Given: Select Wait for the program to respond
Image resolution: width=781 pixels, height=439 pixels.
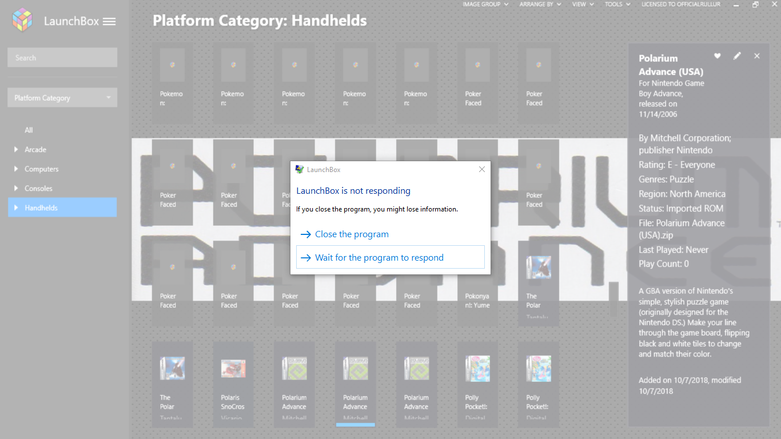Looking at the screenshot, I should point(390,257).
